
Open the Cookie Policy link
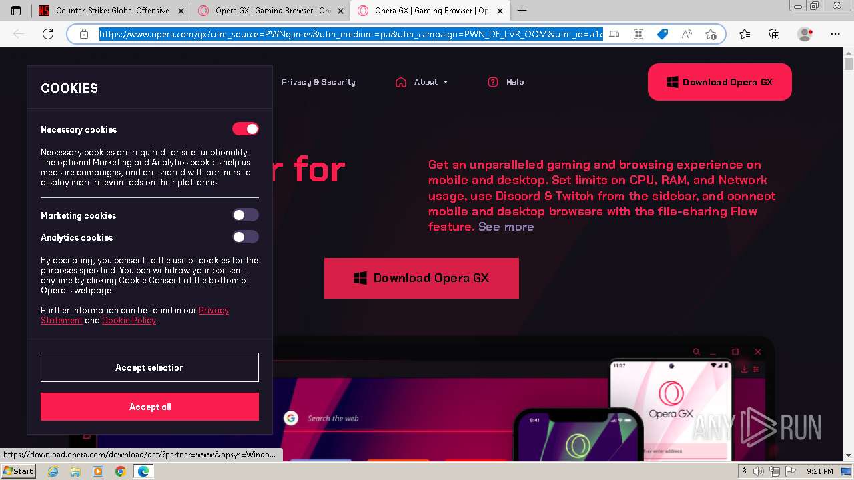(x=129, y=320)
